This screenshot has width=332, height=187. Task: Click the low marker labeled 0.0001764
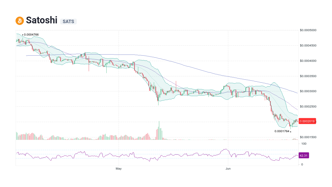[282, 131]
